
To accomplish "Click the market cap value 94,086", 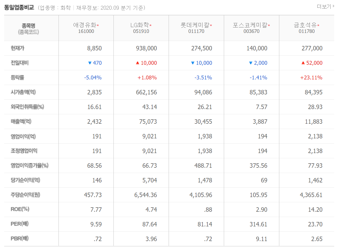I will pos(203,92).
